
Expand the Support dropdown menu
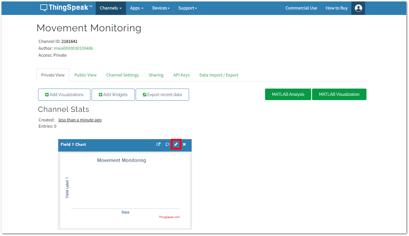click(188, 8)
